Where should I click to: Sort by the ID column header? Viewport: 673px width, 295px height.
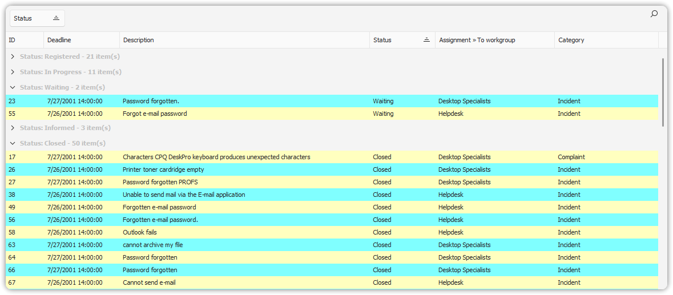click(24, 40)
